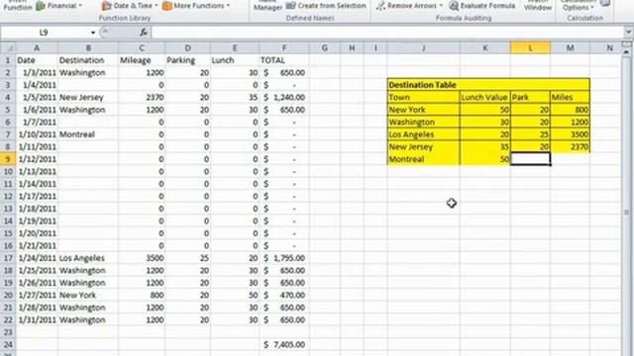Select the Mileage header cell
Screen dimensions: 634x356
click(x=142, y=60)
